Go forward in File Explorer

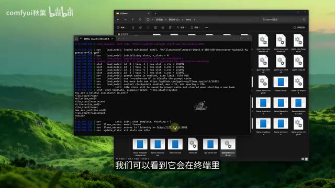coord(126,20)
